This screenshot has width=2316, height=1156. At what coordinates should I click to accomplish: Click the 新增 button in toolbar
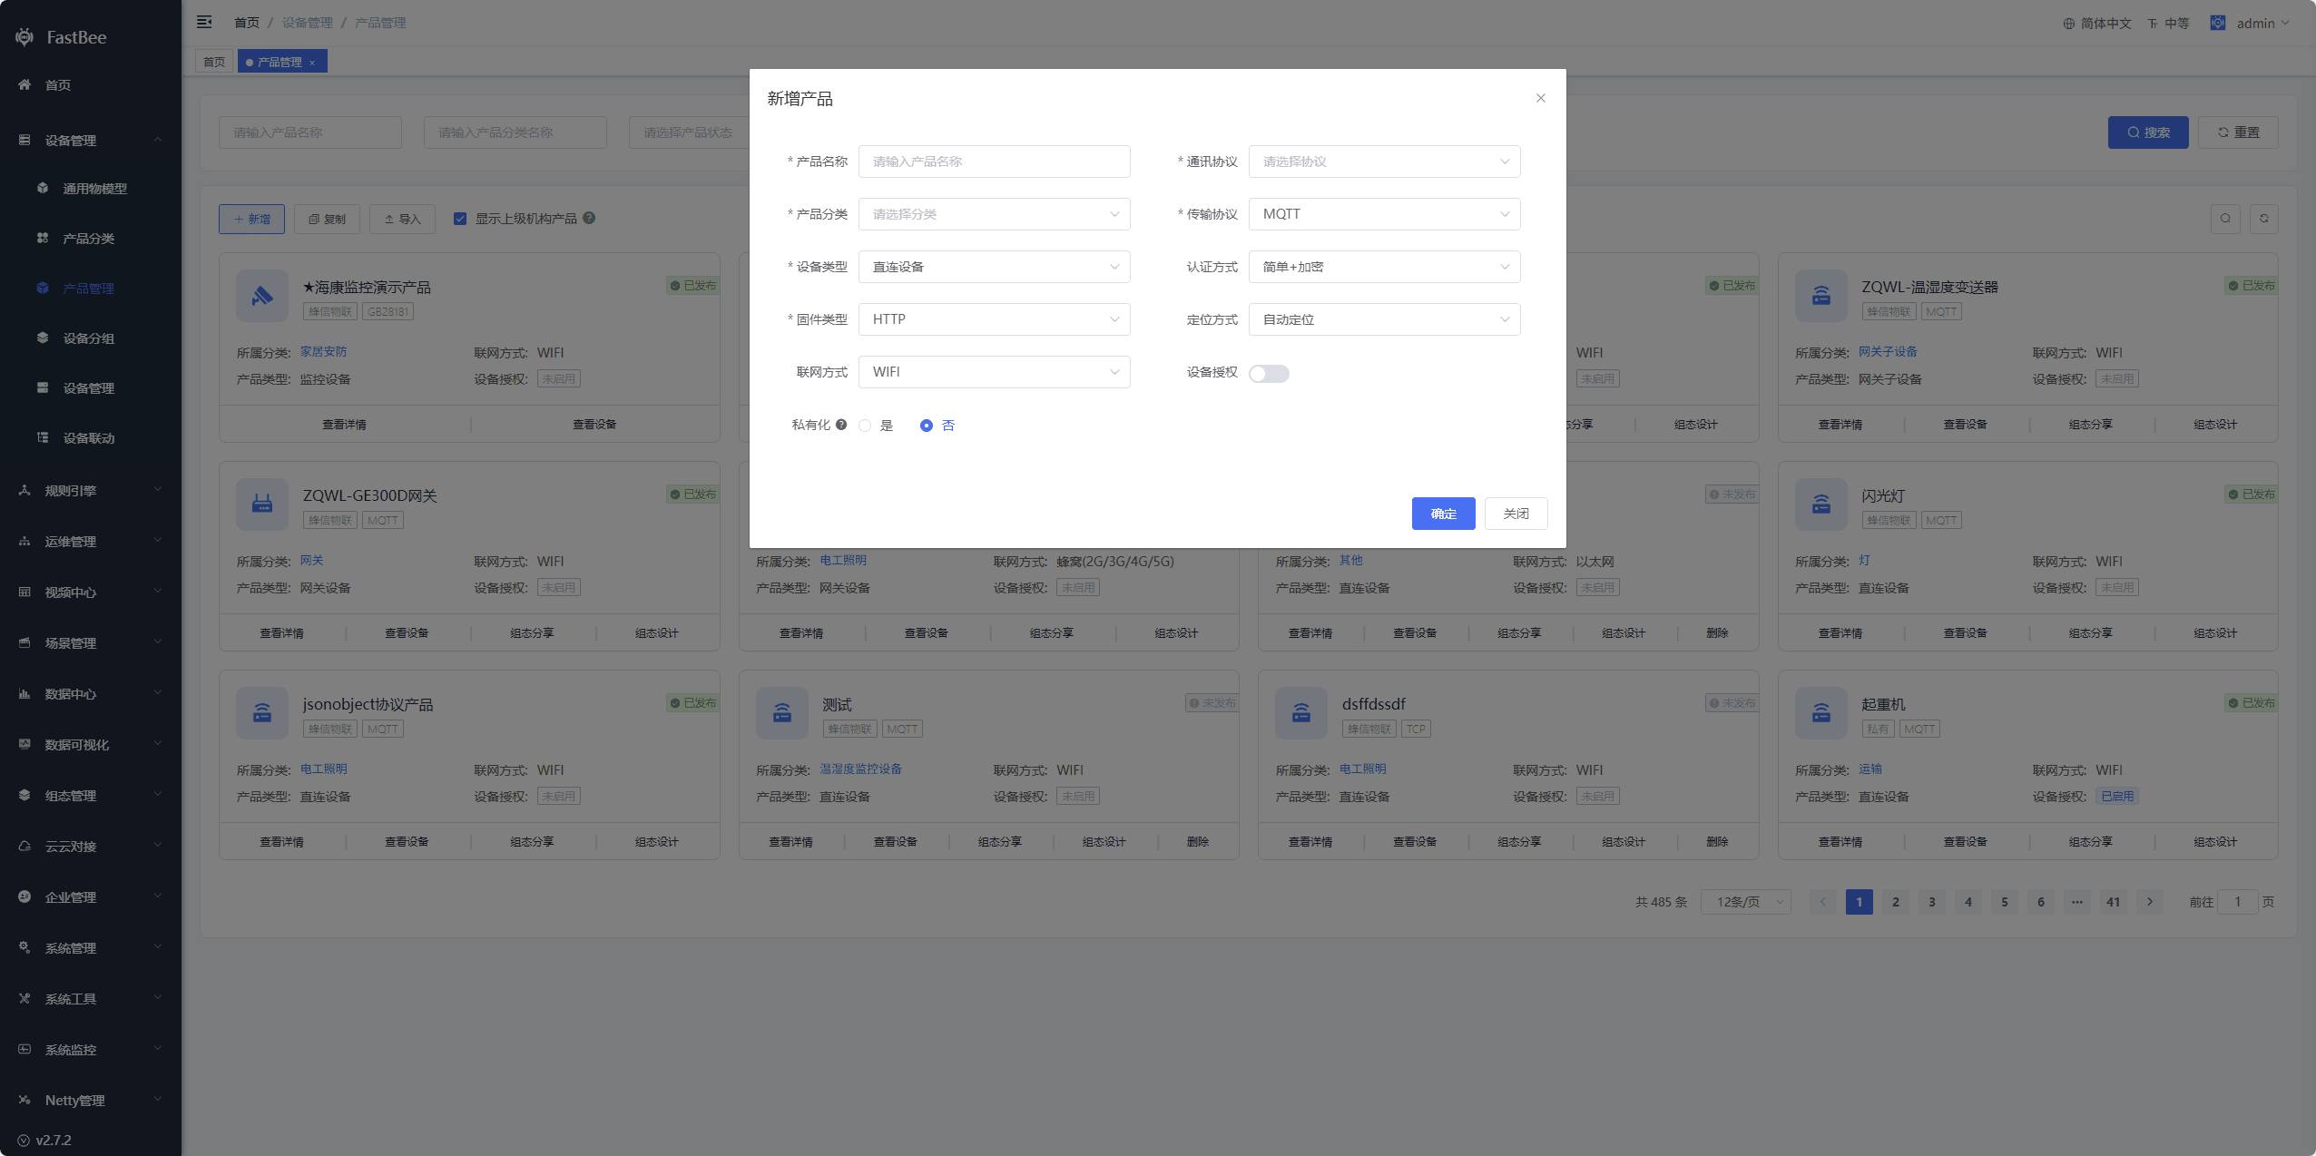pos(251,219)
